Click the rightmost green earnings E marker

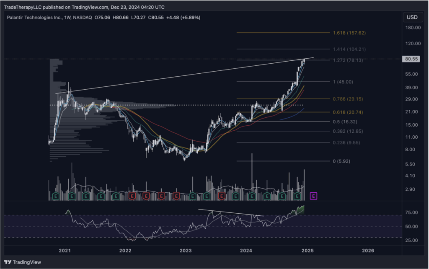pyautogui.click(x=297, y=196)
